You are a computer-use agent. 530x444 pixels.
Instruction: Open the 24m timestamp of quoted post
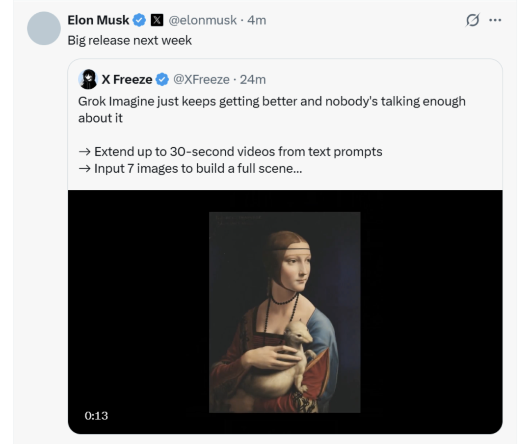click(254, 79)
